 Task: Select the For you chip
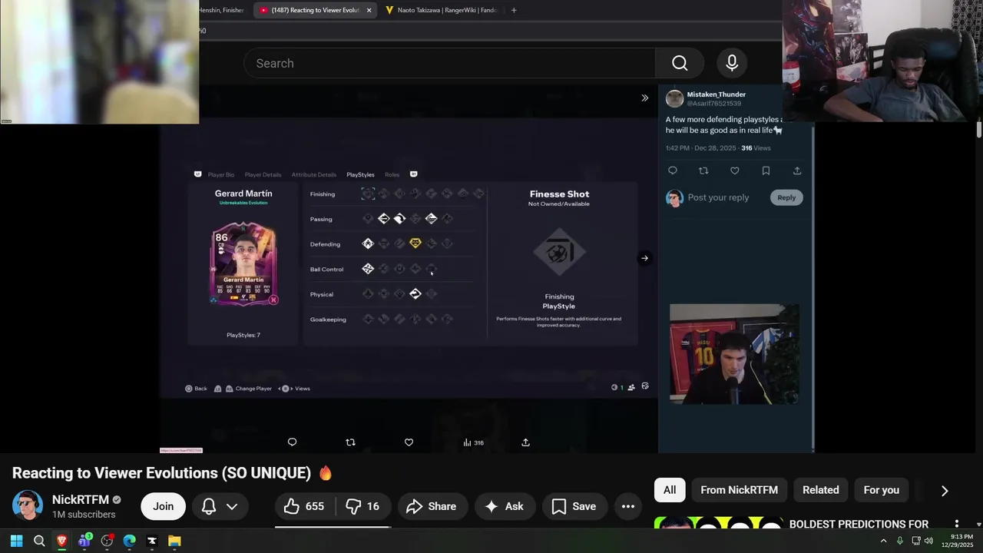[x=881, y=490]
